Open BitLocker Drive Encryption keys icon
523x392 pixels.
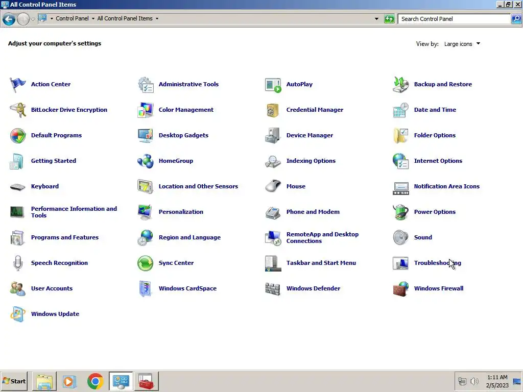coord(18,110)
